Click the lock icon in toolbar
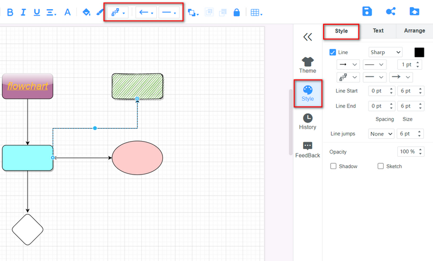 [x=237, y=12]
